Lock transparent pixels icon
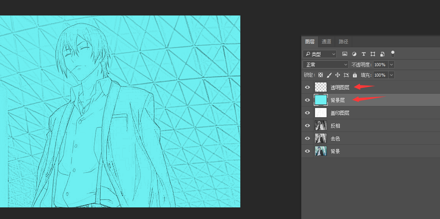 pos(320,75)
